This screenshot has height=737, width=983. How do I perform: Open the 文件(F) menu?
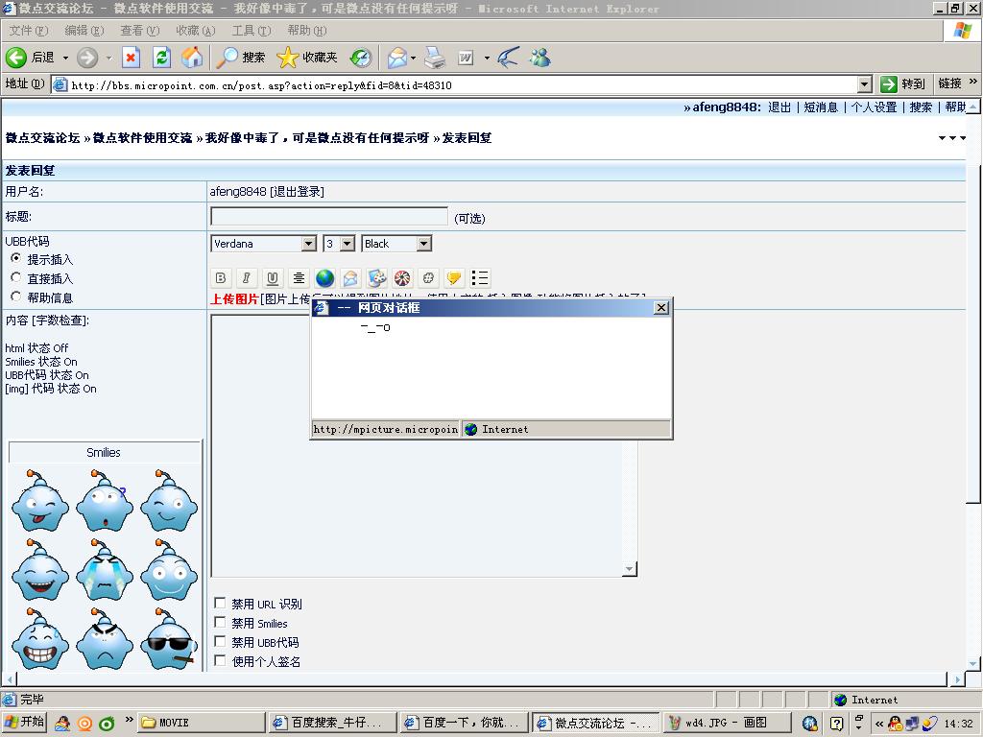click(x=28, y=30)
